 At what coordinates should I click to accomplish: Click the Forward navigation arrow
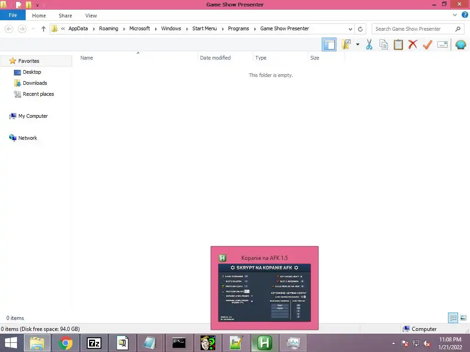pos(22,29)
